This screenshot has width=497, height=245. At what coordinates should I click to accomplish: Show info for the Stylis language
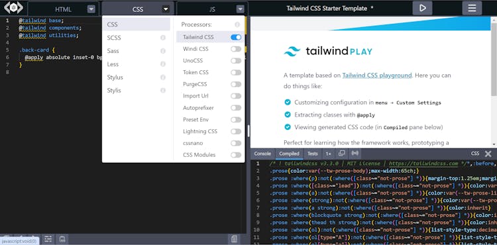[x=163, y=91]
